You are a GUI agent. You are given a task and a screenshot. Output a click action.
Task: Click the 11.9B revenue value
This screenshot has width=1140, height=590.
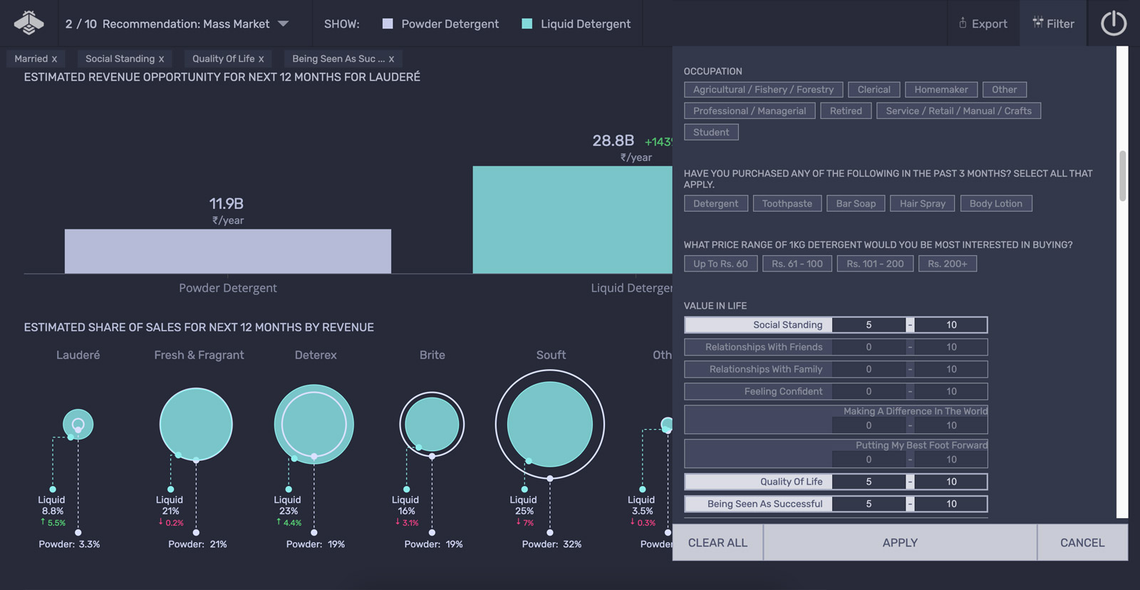tap(226, 204)
